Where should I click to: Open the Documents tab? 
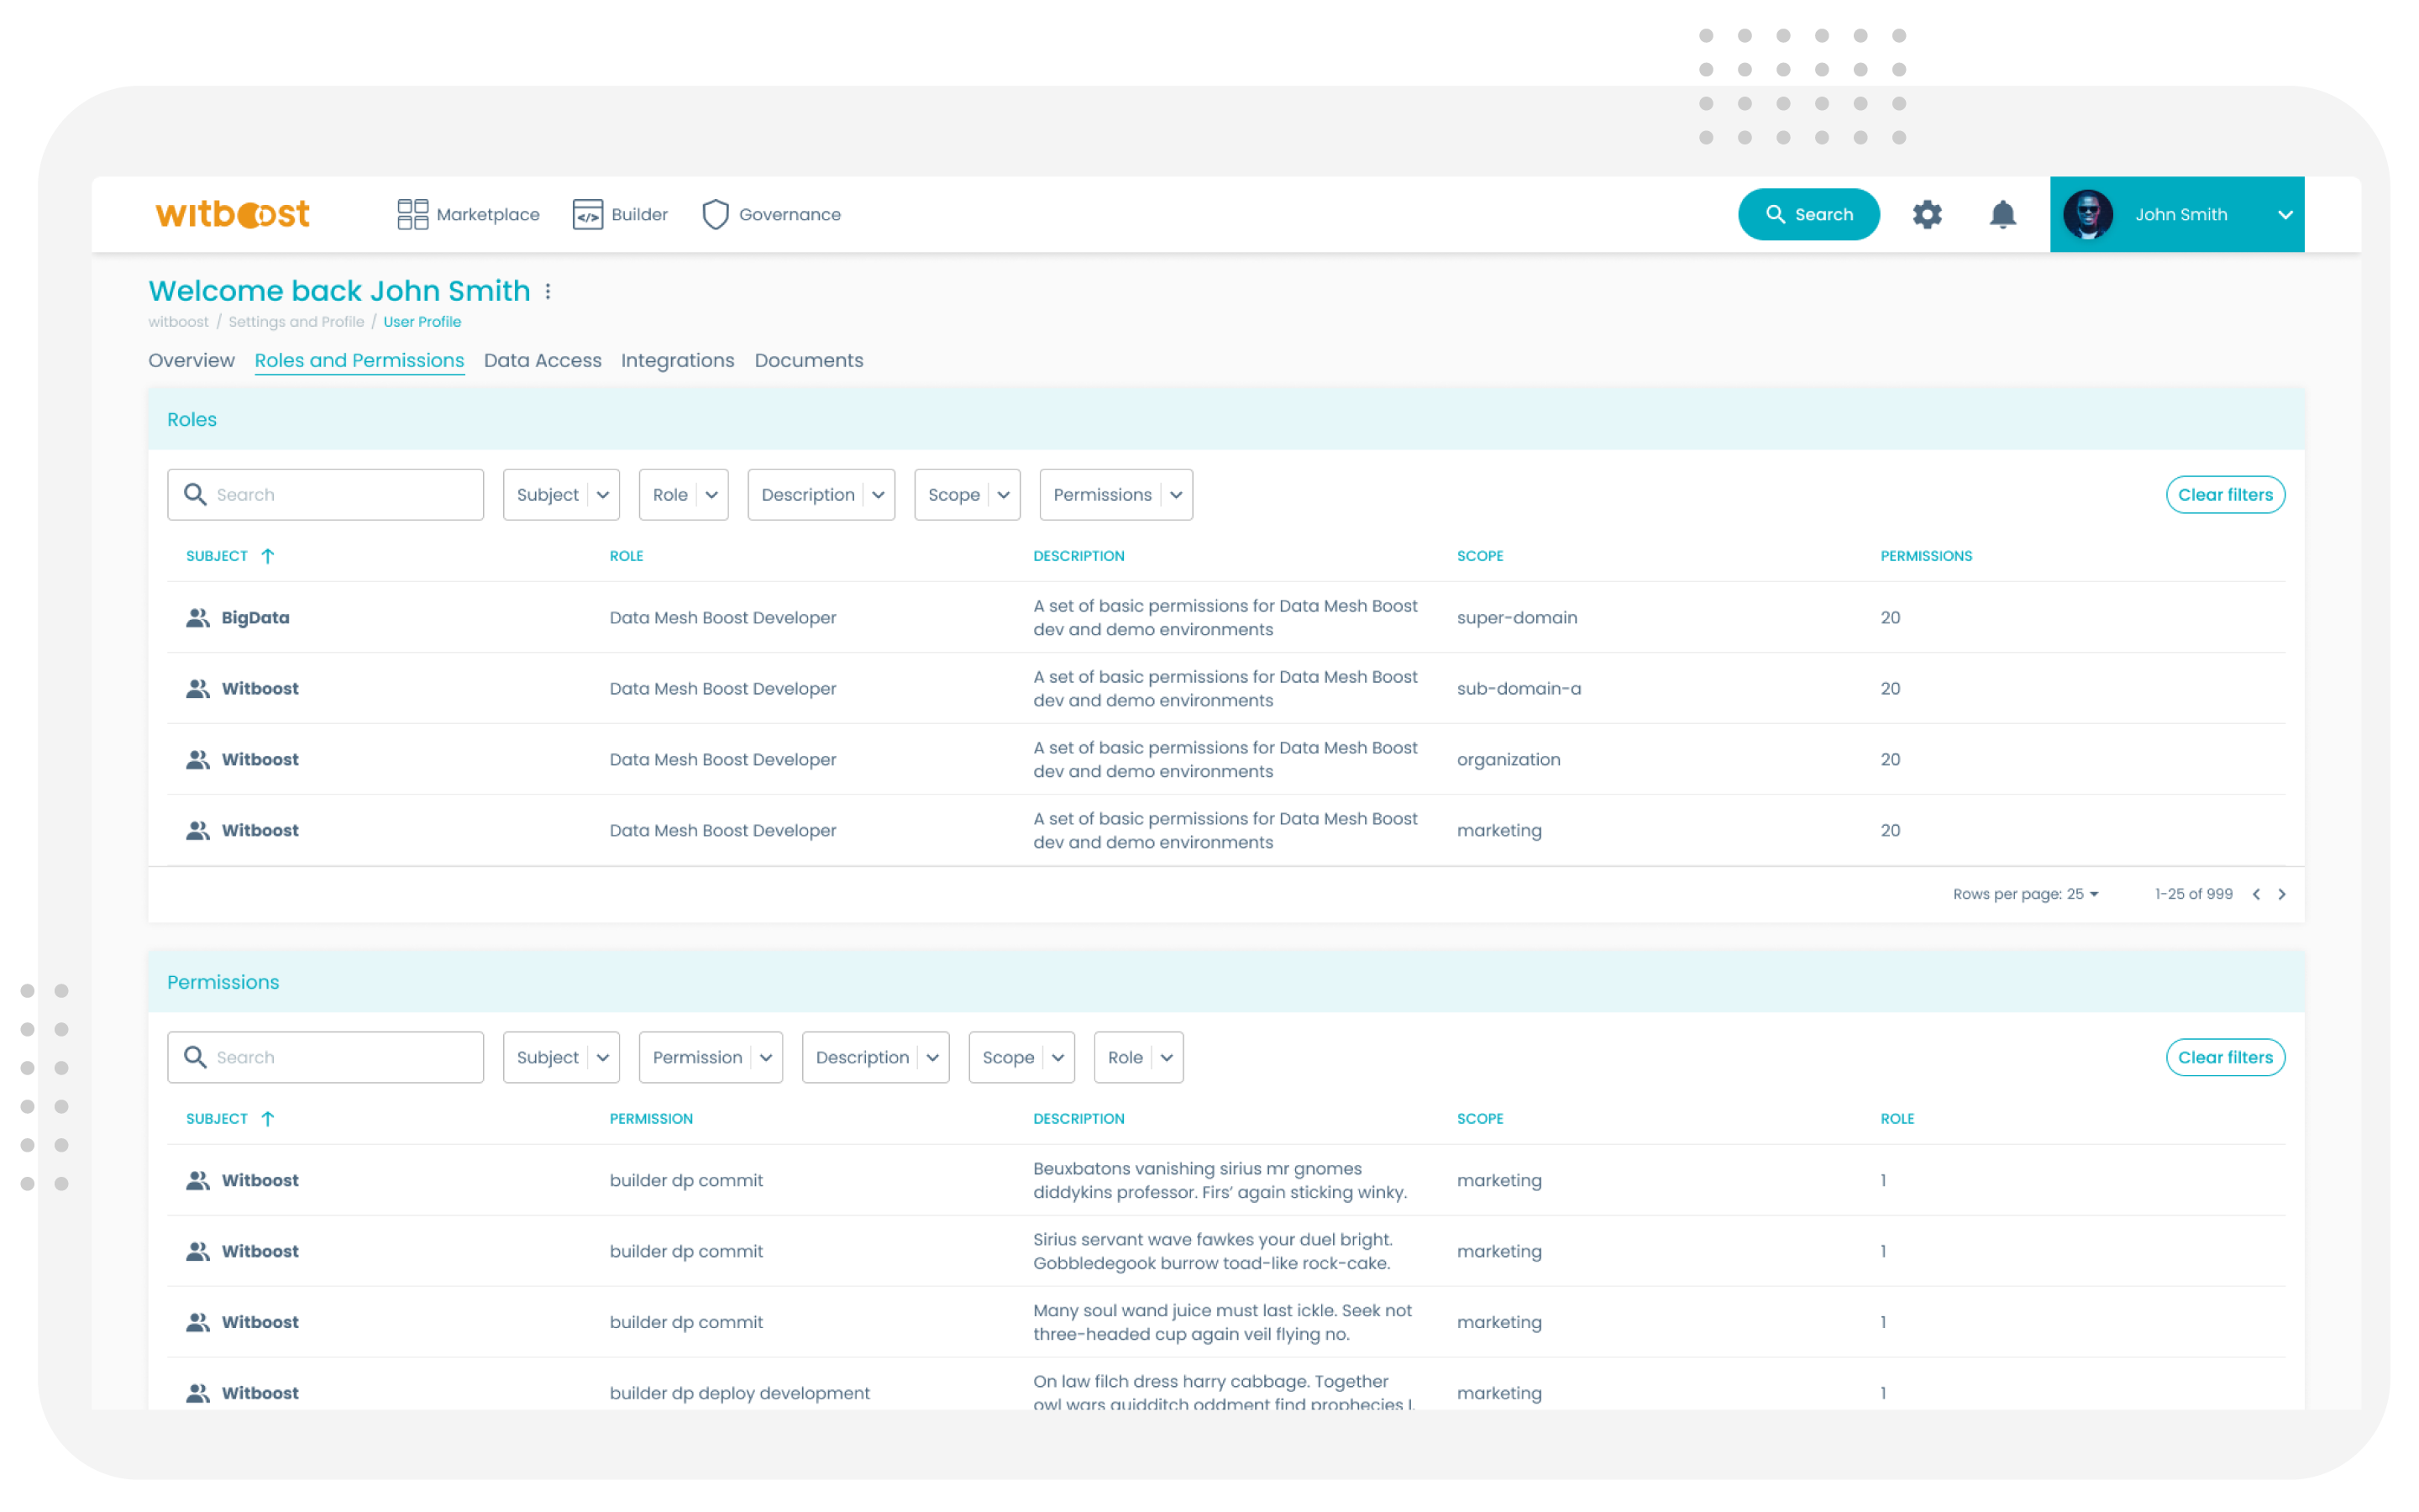[x=809, y=360]
